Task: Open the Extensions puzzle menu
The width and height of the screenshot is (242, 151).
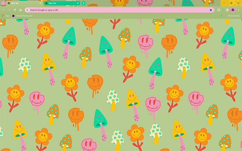Action: pyautogui.click(x=219, y=10)
